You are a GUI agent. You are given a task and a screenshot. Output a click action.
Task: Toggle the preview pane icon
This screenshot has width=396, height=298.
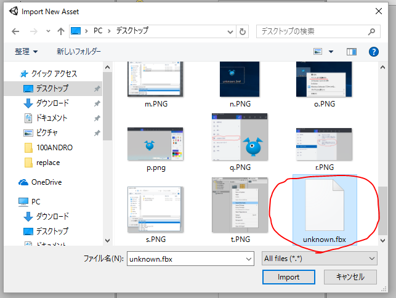(x=351, y=52)
